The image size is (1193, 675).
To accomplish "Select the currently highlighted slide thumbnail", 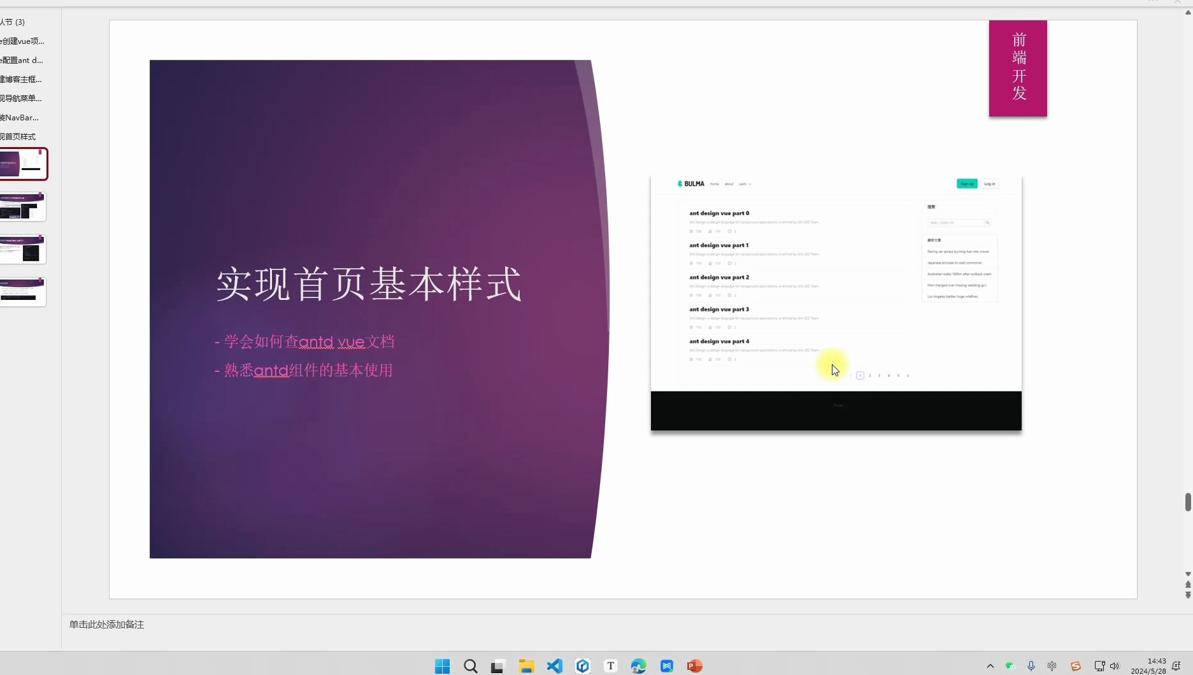I will pyautogui.click(x=23, y=164).
